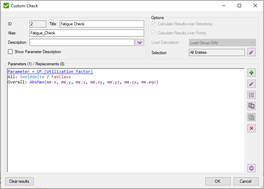Toggle Show Parameter Description checkbox
This screenshot has width=264, height=189.
click(x=10, y=52)
